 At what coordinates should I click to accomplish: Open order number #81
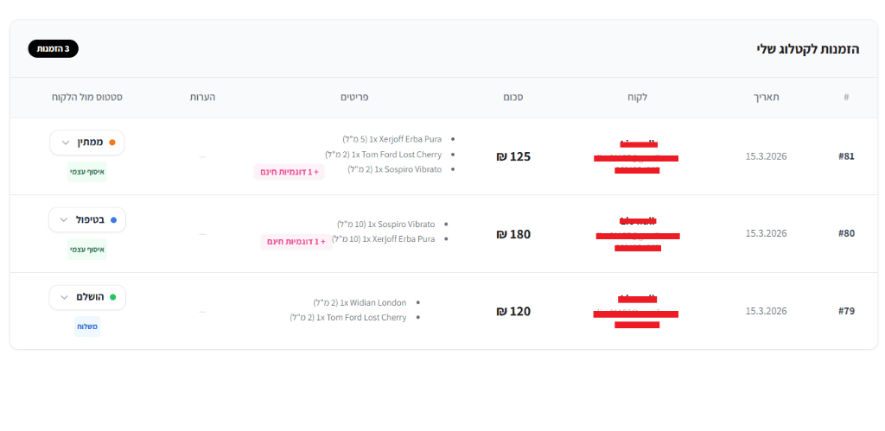coord(846,156)
